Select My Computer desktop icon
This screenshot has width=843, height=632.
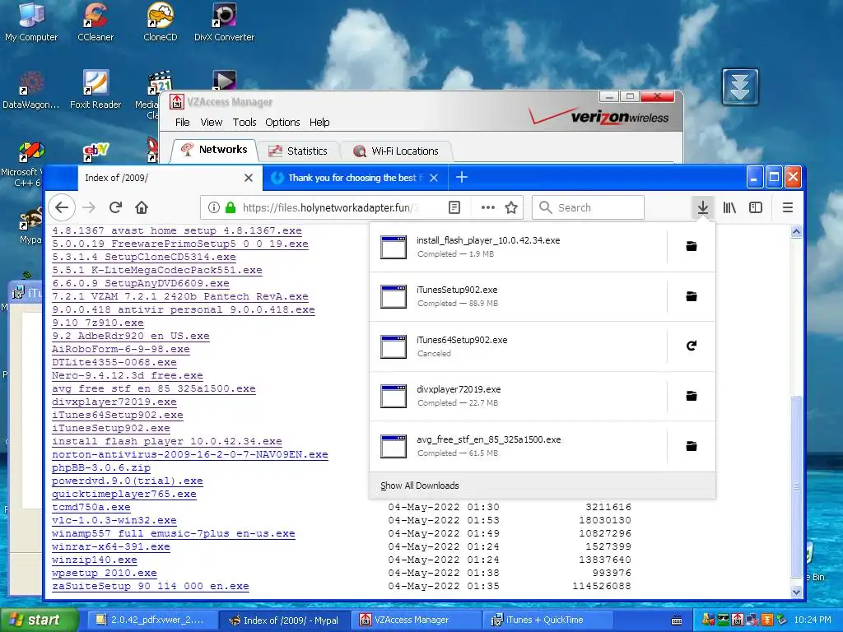31,22
